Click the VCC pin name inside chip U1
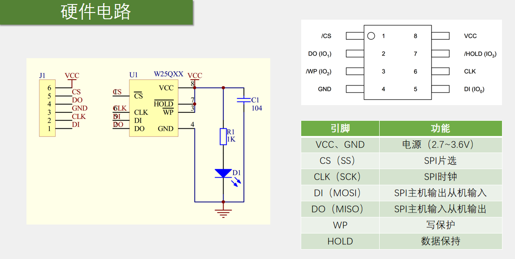 [166, 88]
